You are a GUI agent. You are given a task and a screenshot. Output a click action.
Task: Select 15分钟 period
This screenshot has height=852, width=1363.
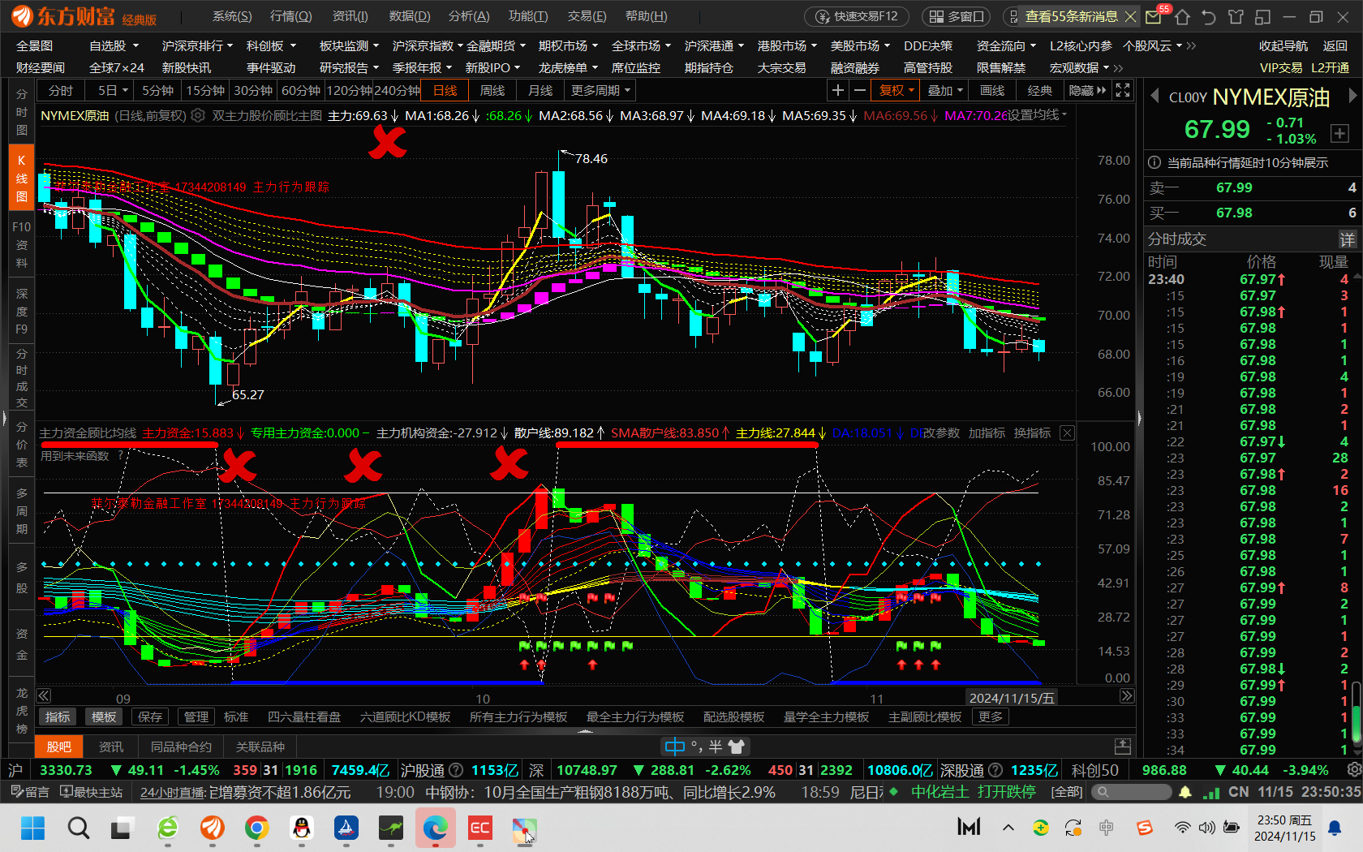(205, 91)
